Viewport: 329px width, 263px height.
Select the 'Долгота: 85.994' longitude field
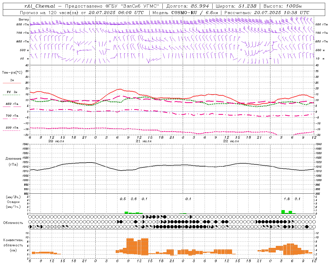[x=187, y=6]
